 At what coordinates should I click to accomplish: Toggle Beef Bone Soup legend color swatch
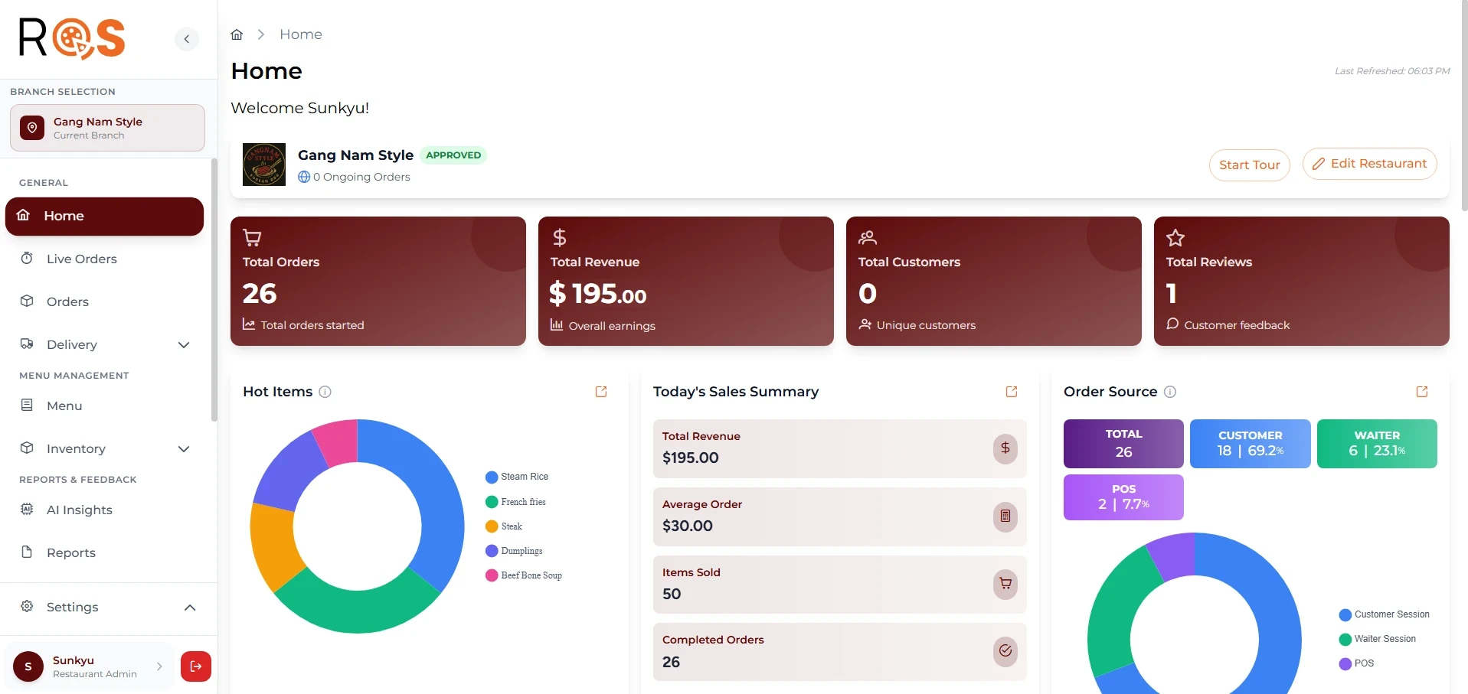pyautogui.click(x=492, y=575)
